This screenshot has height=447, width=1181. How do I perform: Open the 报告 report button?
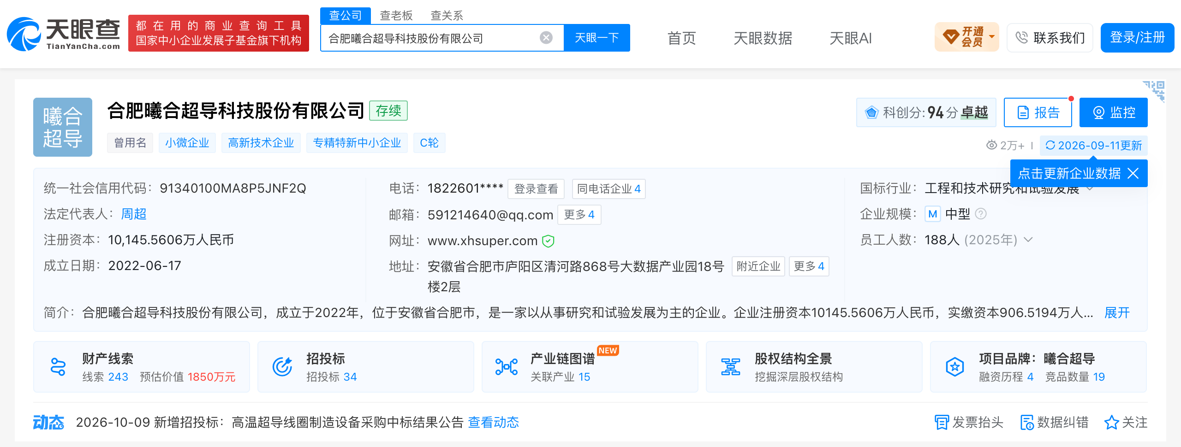click(x=1038, y=112)
